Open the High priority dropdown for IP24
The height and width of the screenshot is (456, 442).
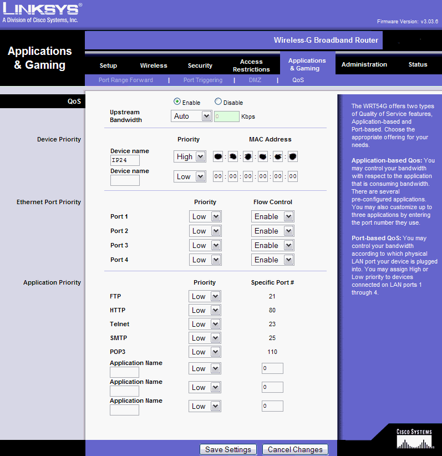[190, 156]
